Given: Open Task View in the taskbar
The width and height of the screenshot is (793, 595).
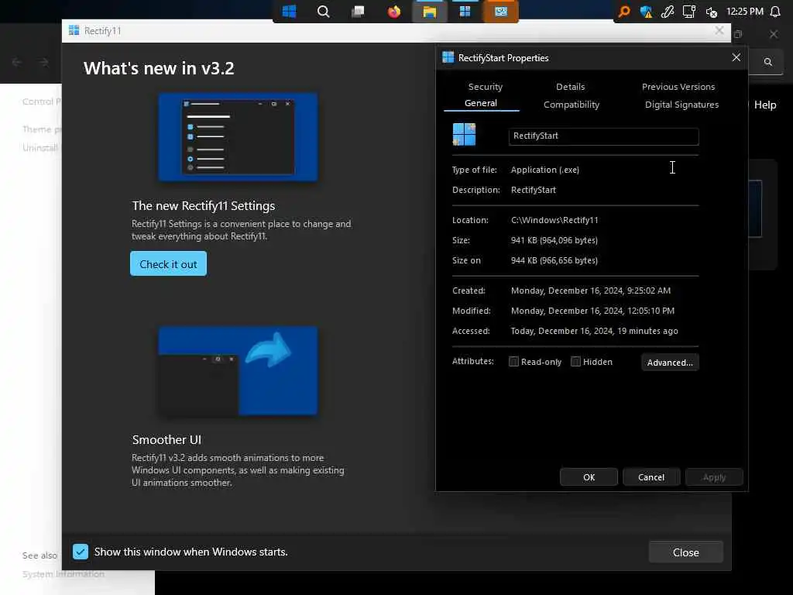Looking at the screenshot, I should (x=358, y=11).
